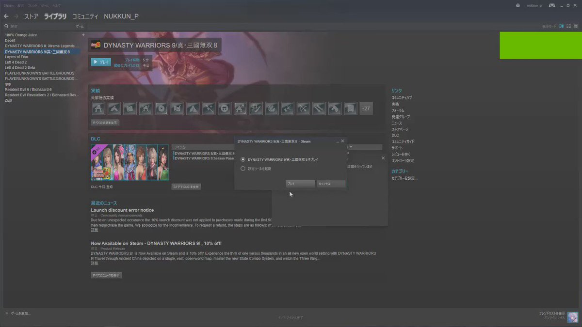Open the inbox envelope icon

[517, 5]
